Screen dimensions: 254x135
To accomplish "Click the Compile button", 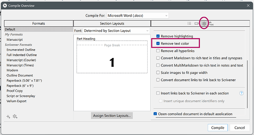I will [218, 128].
